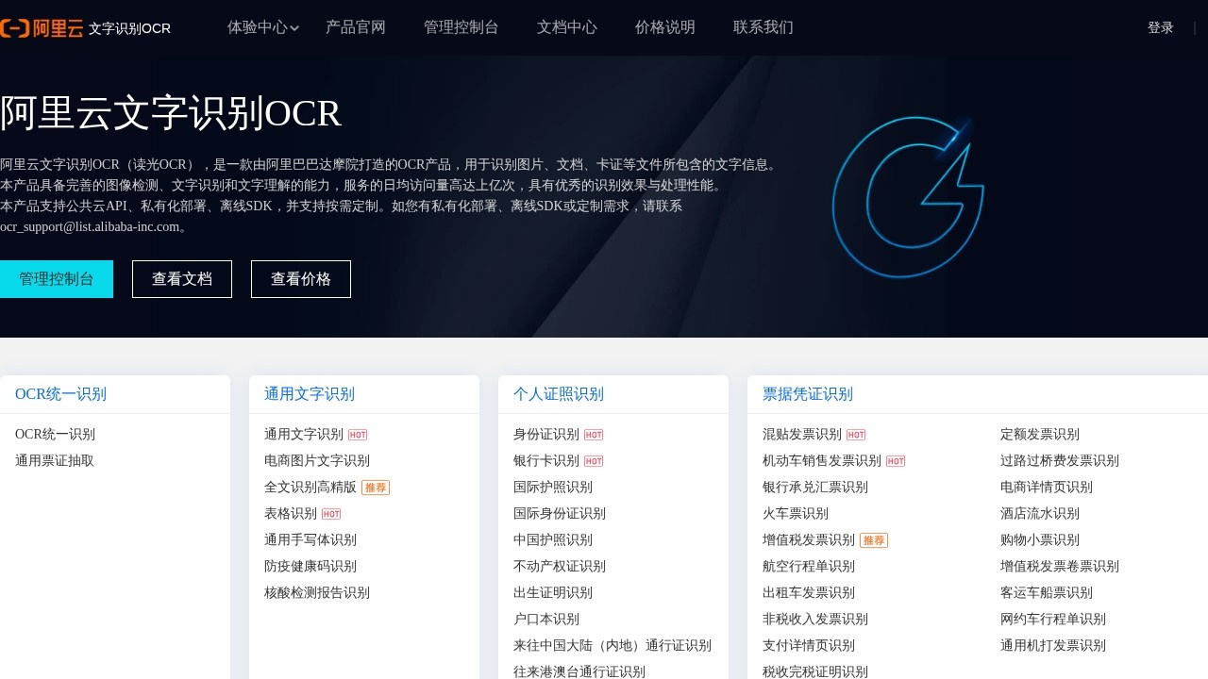
Task: Open 税收完税证明识别
Action: pyautogui.click(x=815, y=672)
